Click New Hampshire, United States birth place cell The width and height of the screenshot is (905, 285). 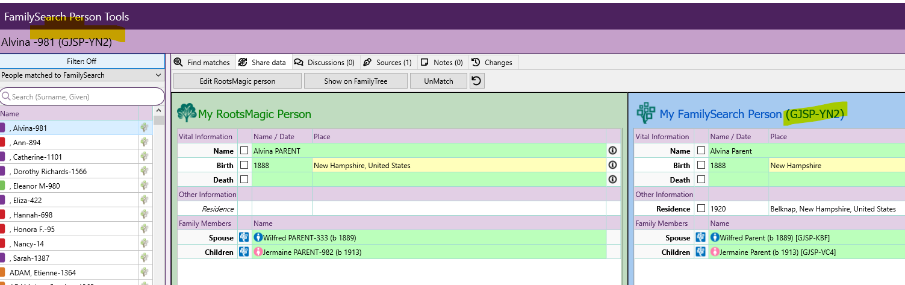[x=459, y=165]
